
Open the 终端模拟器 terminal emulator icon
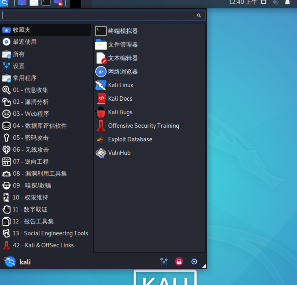(x=101, y=31)
